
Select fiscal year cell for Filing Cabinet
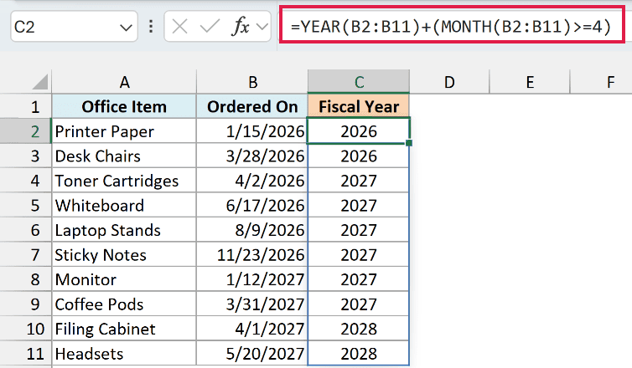point(359,329)
